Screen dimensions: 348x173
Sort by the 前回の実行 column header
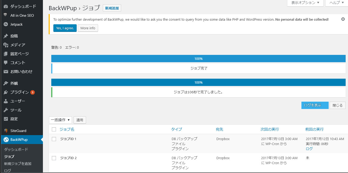(x=315, y=129)
